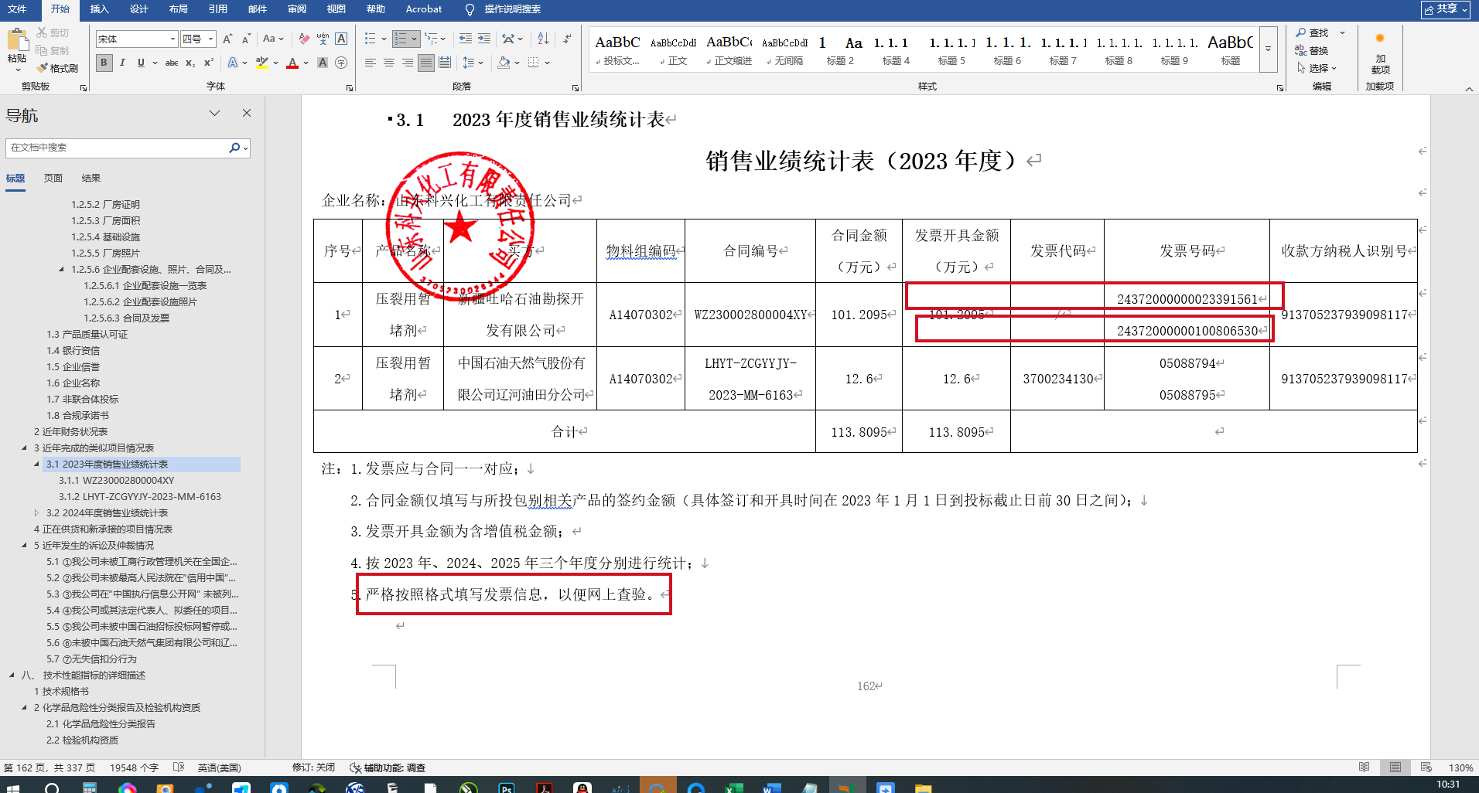This screenshot has height=793, width=1479.
Task: Open the phonetic guide (wén) tool
Action: [x=323, y=39]
